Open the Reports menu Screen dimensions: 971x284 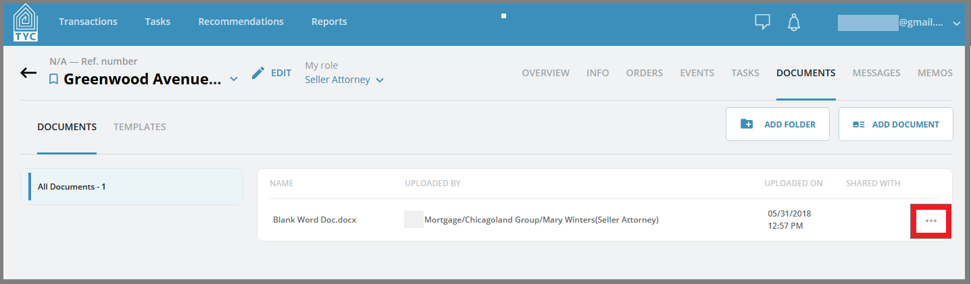tap(329, 22)
